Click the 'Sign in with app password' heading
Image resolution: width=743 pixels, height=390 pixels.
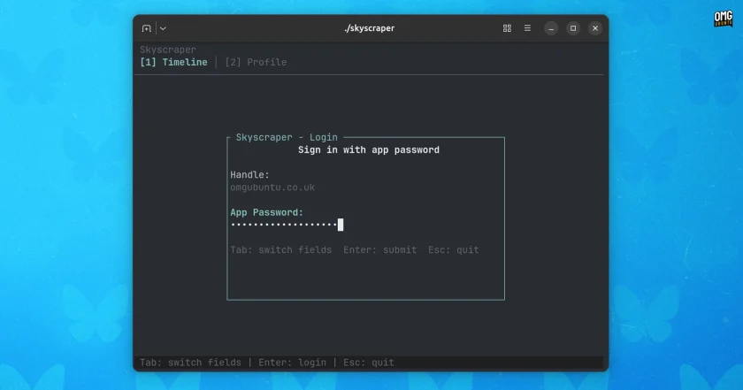pyautogui.click(x=369, y=150)
